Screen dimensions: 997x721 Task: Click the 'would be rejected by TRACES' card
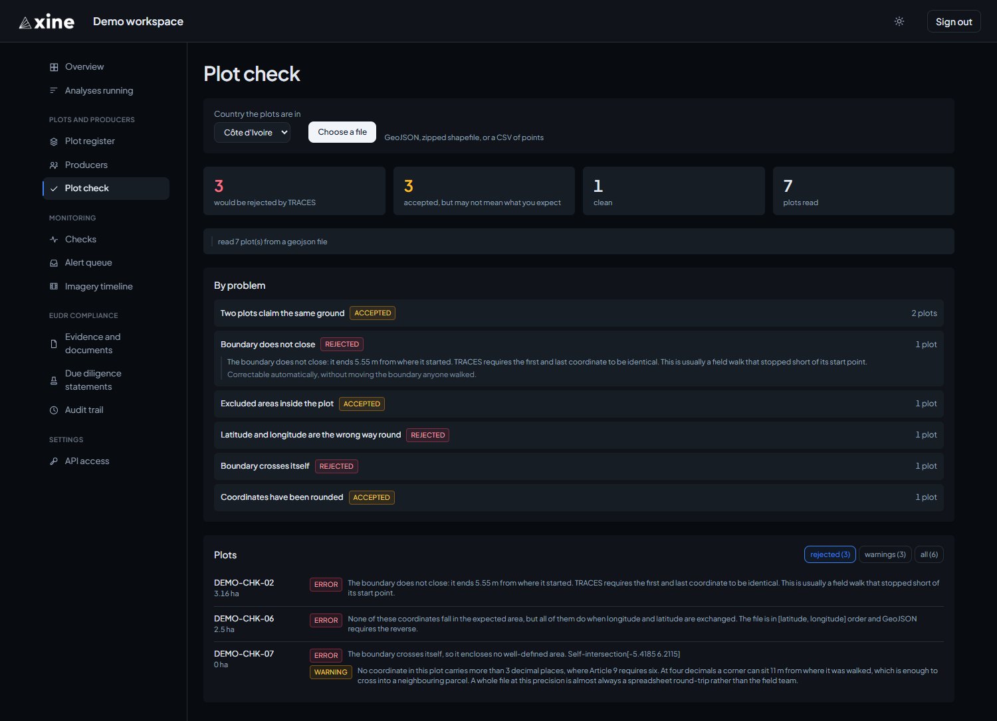pos(294,191)
